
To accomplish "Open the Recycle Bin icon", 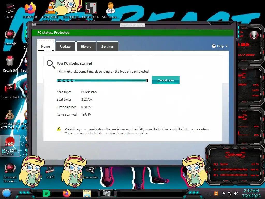I will (10, 64).
